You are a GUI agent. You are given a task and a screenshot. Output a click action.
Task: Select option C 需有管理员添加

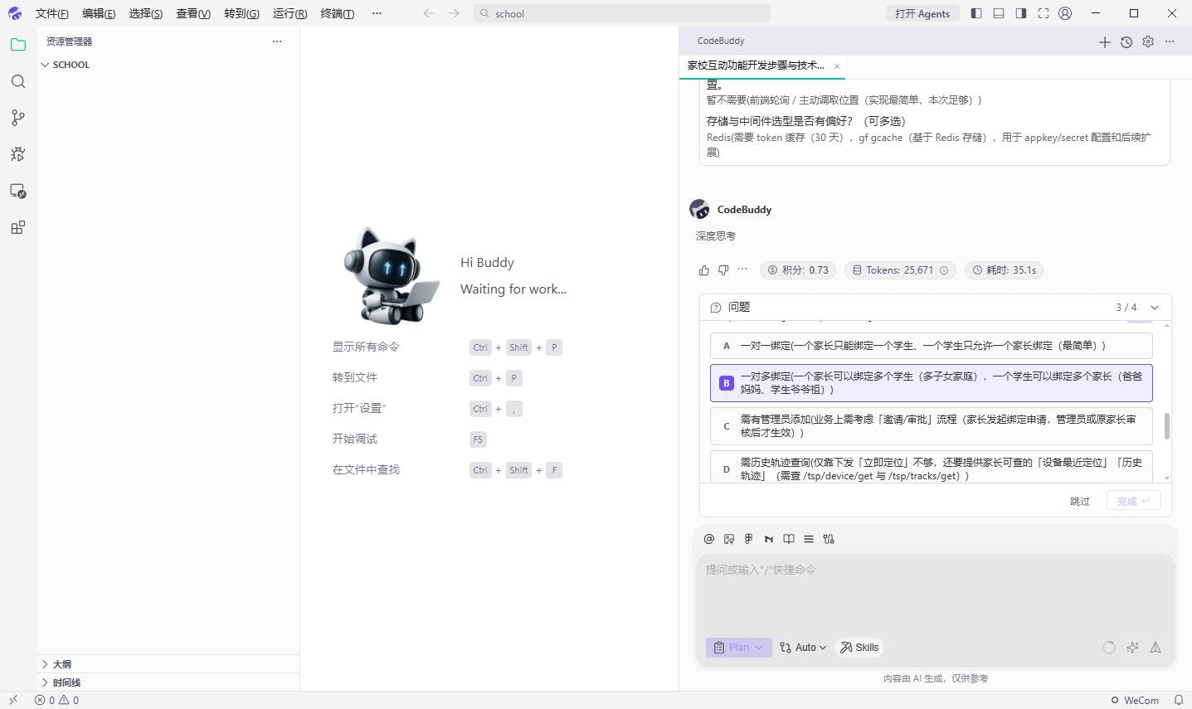click(932, 426)
